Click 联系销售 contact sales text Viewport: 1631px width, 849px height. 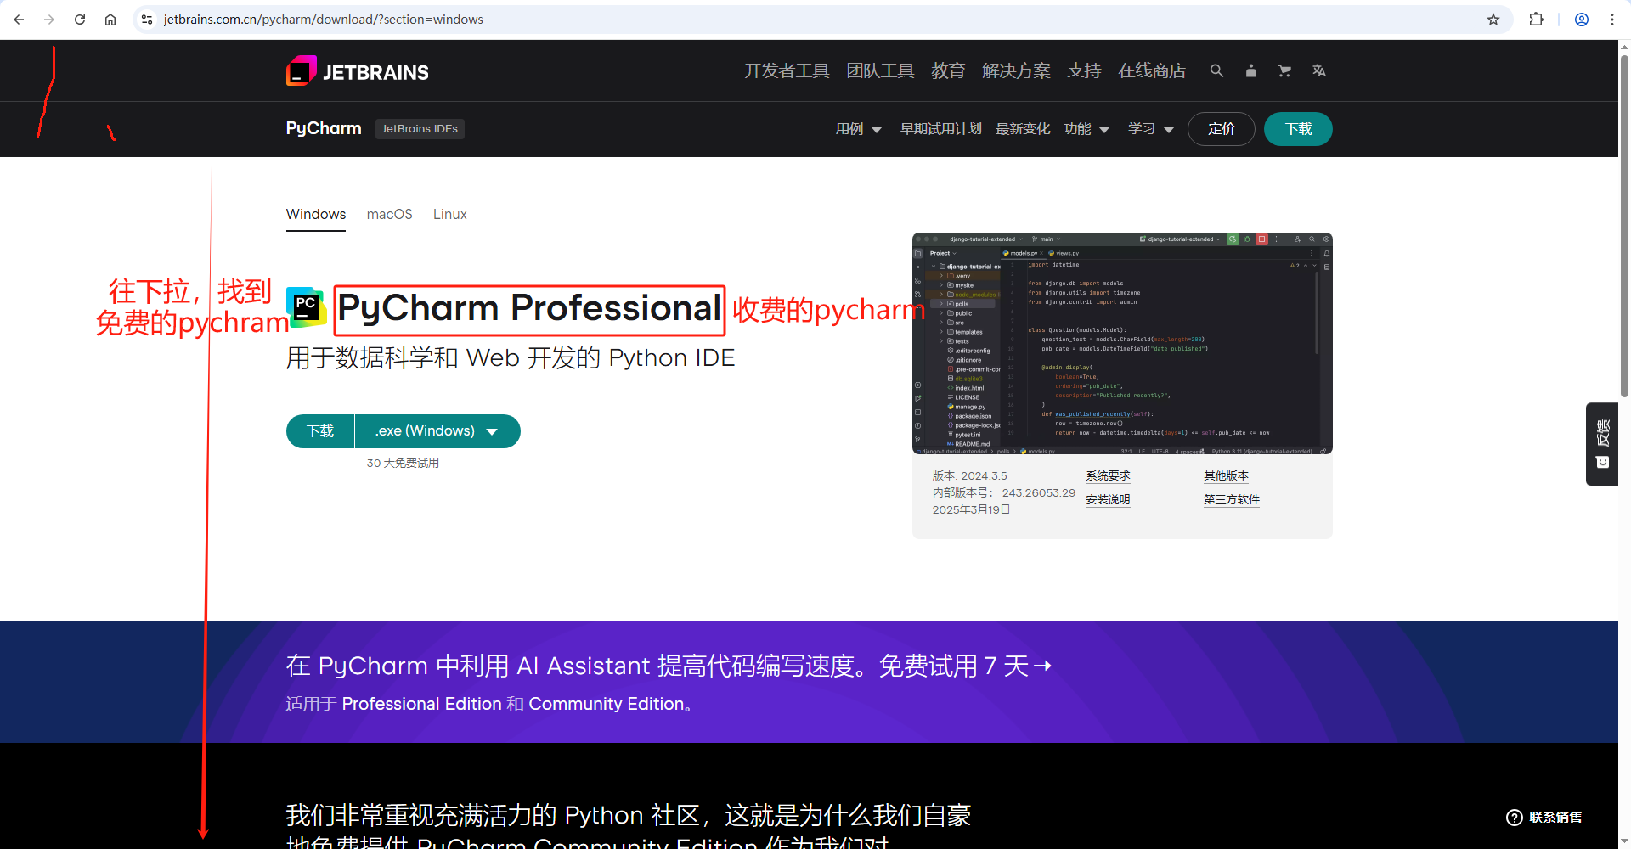[1555, 817]
